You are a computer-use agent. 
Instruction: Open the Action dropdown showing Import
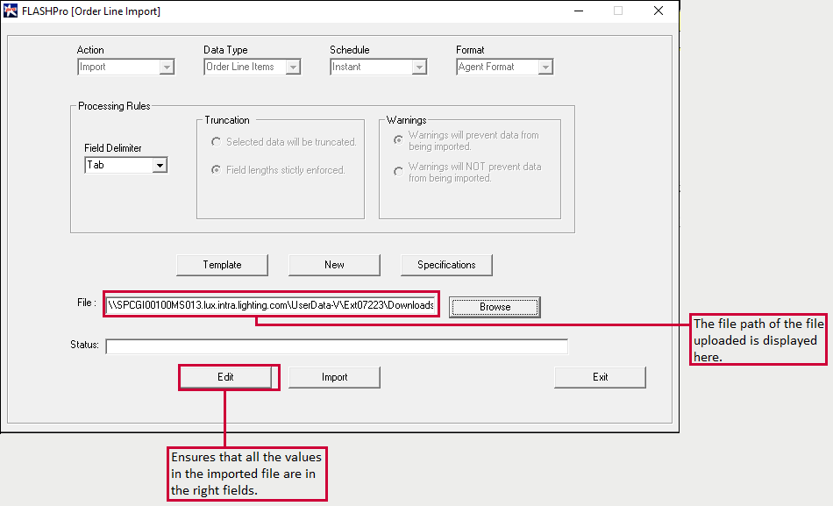[126, 67]
